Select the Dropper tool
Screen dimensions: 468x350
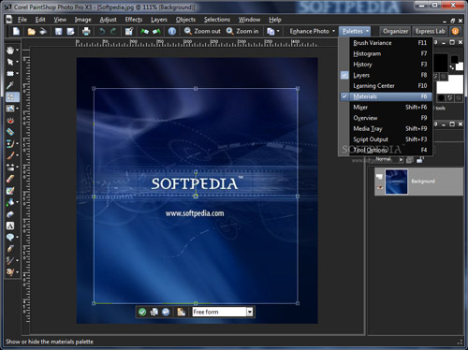[10, 85]
